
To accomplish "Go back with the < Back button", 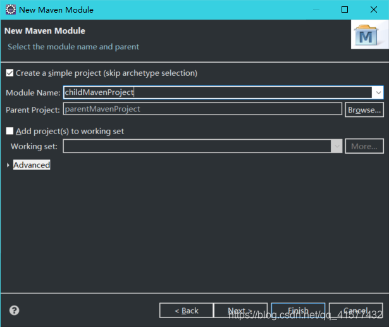I will (187, 311).
